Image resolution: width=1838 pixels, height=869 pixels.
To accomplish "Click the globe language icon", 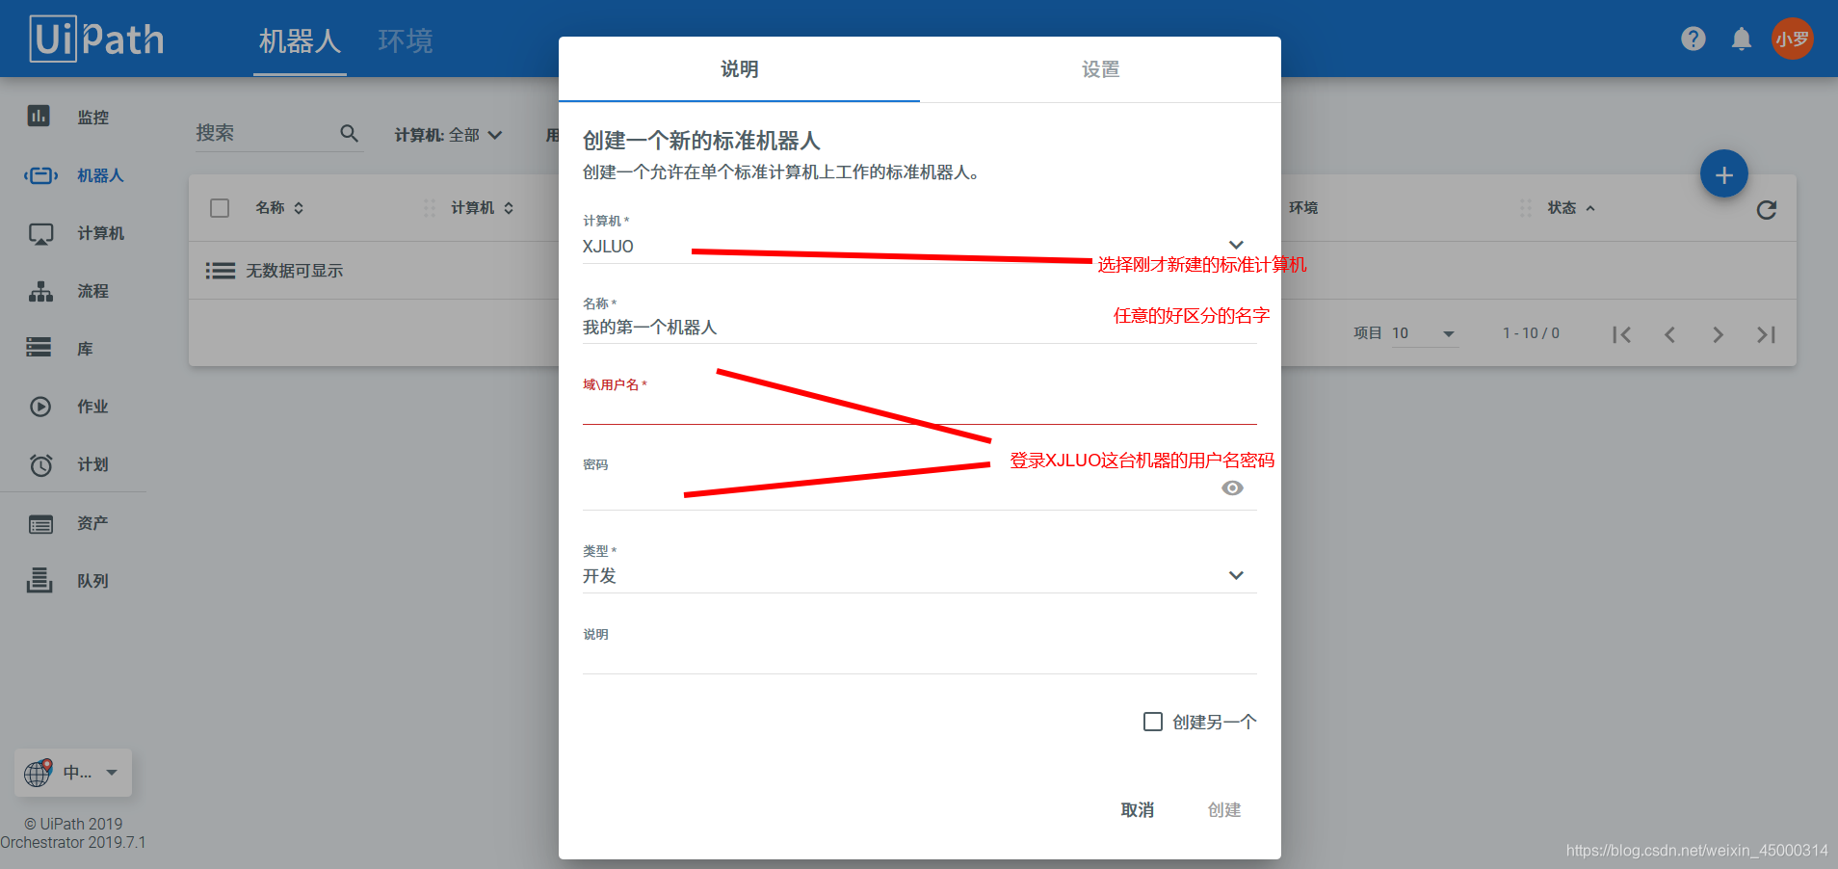I will click(38, 772).
